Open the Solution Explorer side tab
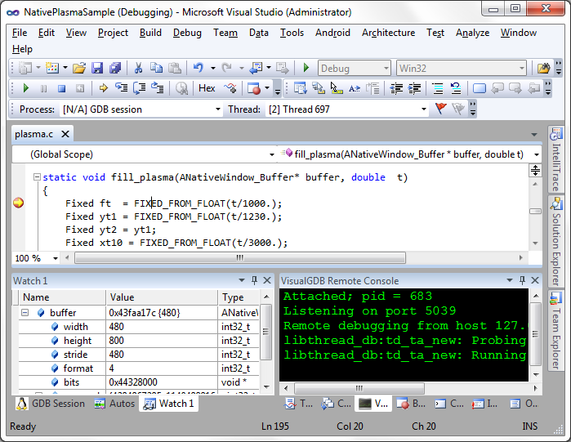 [x=556, y=241]
